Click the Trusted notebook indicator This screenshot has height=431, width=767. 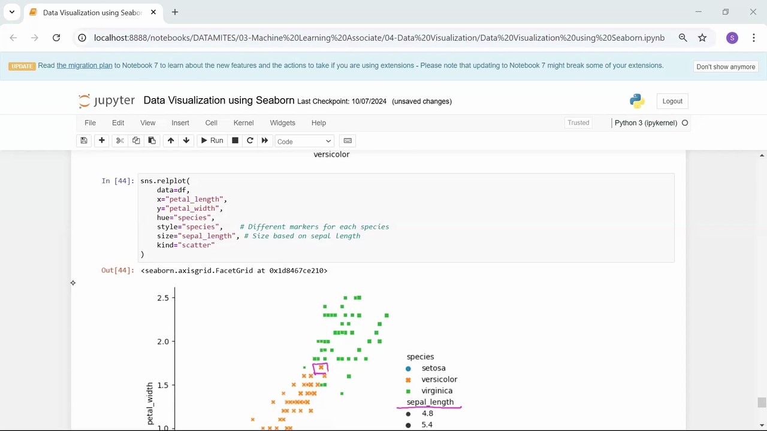tap(578, 123)
